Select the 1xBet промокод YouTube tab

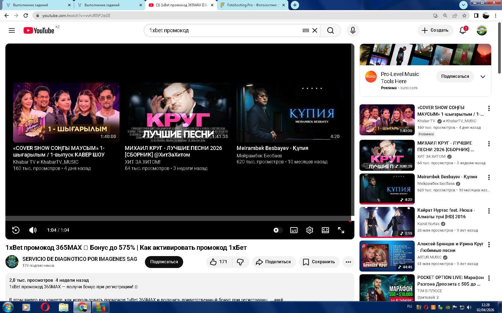click(182, 5)
